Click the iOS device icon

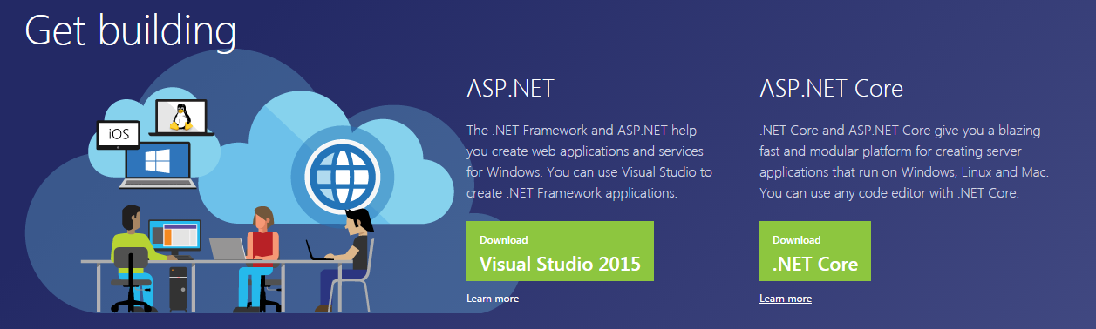click(119, 135)
